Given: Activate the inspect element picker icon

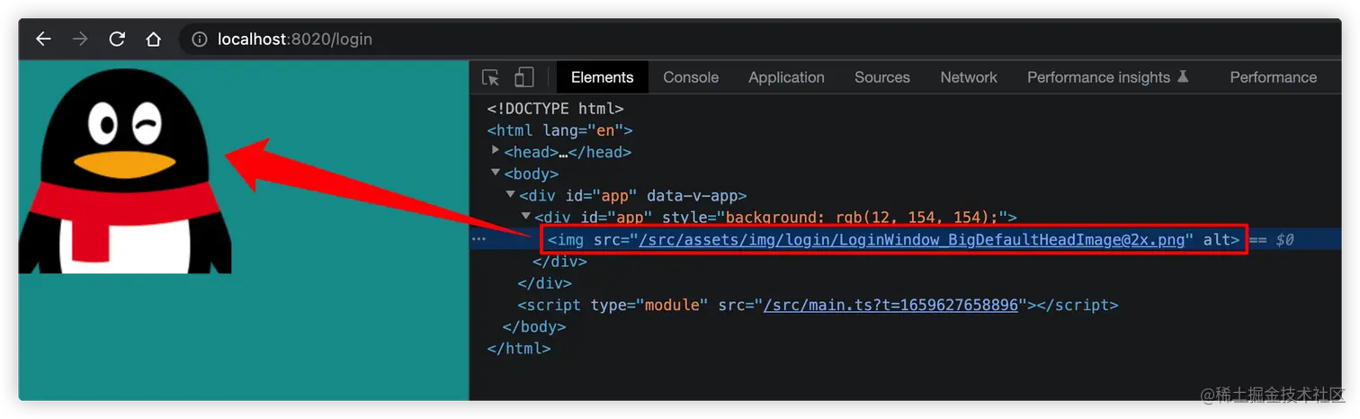Looking at the screenshot, I should tap(490, 77).
